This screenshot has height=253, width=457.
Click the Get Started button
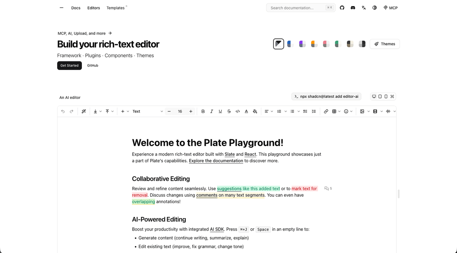[x=69, y=65]
